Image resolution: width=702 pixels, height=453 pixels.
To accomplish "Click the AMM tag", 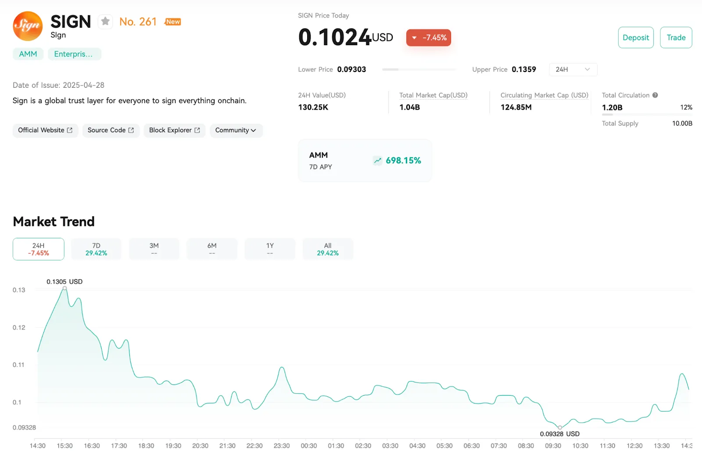I will tap(28, 54).
